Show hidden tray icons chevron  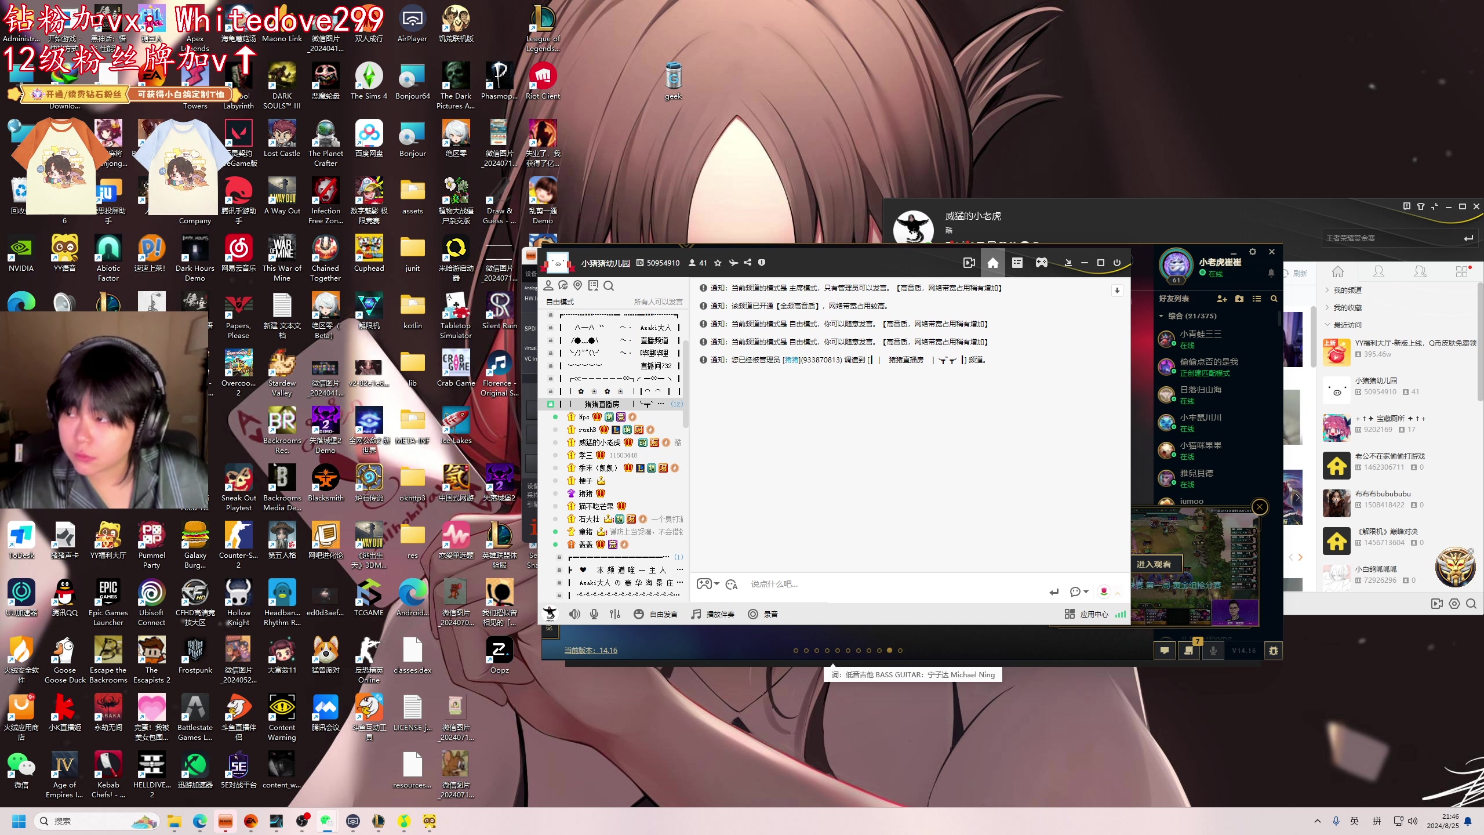pos(1317,821)
